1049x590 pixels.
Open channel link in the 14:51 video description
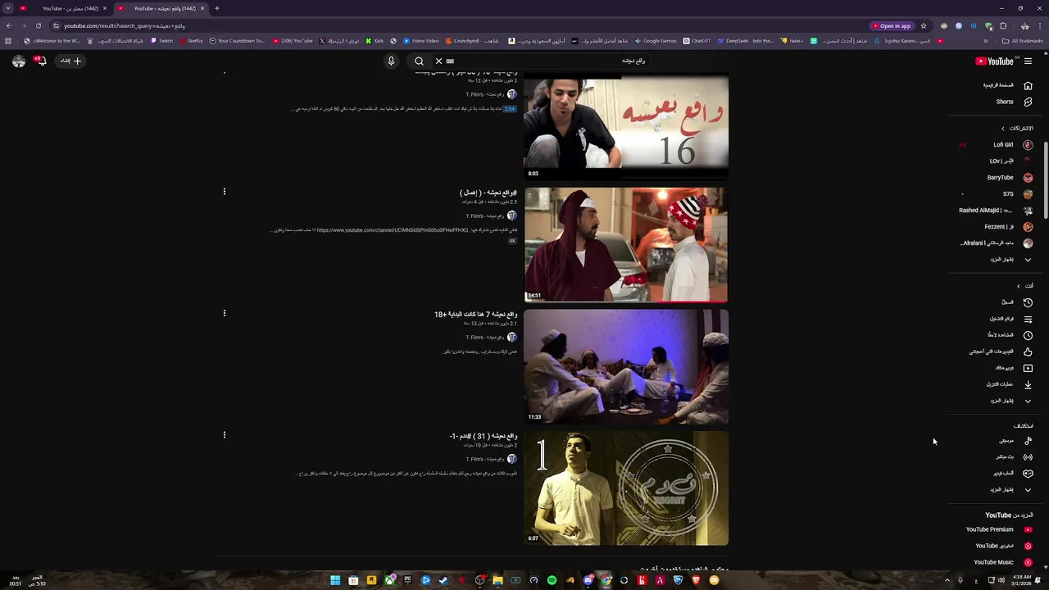pos(393,230)
